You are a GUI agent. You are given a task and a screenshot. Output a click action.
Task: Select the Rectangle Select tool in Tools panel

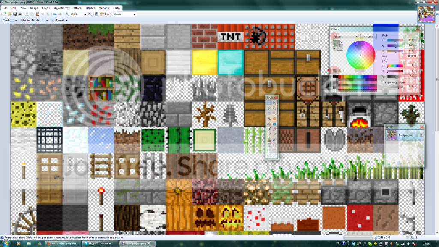coord(269,103)
